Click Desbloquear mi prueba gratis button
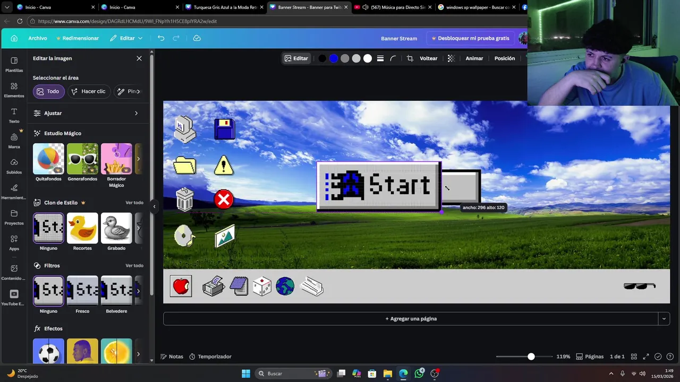The image size is (680, 382). point(471,38)
